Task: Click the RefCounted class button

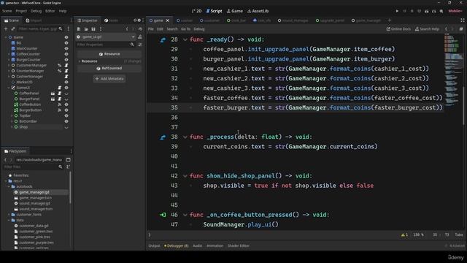Action: [x=109, y=68]
